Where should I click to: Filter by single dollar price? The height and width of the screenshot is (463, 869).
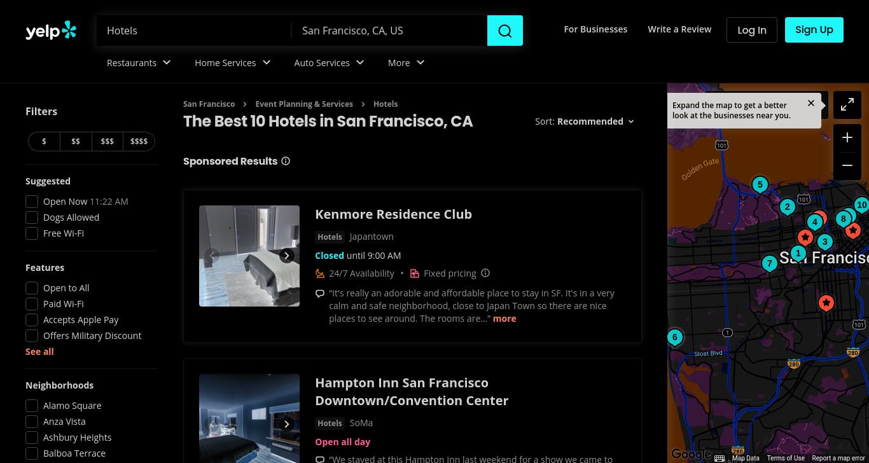click(x=44, y=141)
